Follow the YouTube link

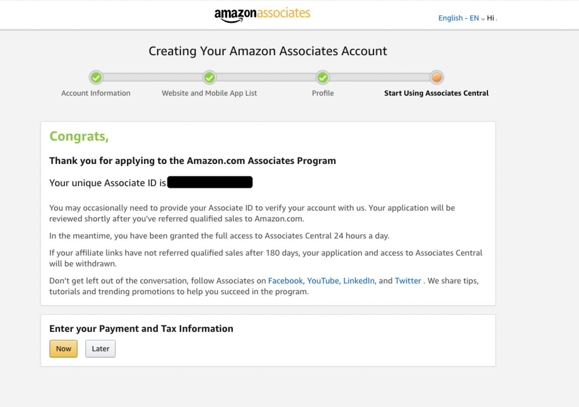323,281
